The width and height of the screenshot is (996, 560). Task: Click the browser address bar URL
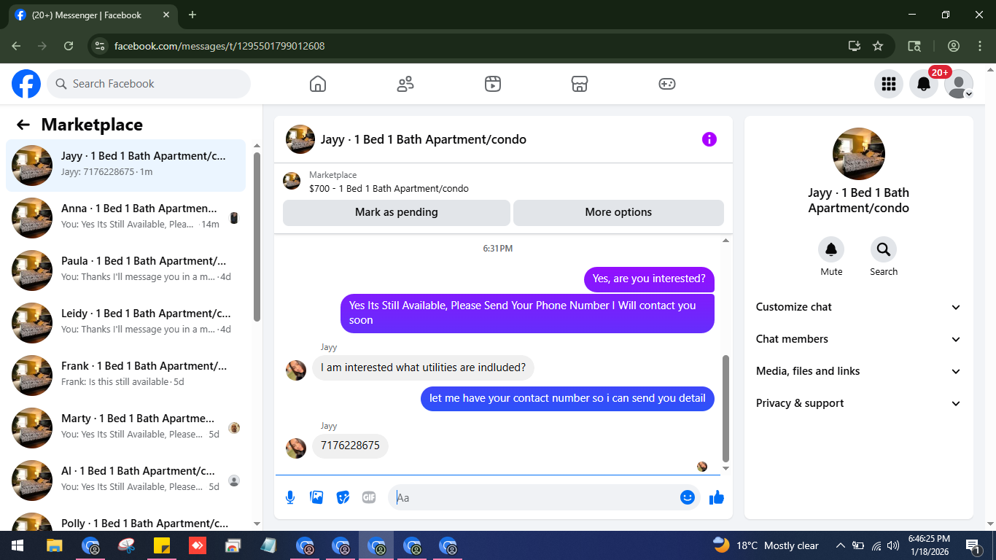pyautogui.click(x=219, y=46)
